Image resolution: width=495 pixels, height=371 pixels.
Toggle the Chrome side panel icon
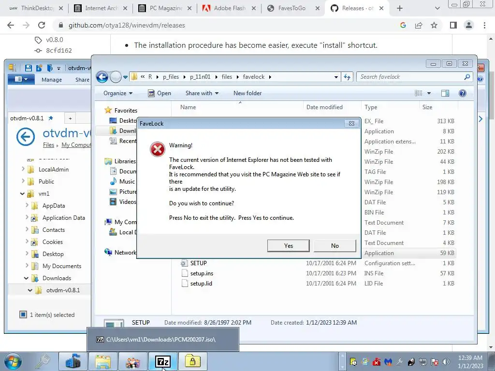tap(453, 25)
